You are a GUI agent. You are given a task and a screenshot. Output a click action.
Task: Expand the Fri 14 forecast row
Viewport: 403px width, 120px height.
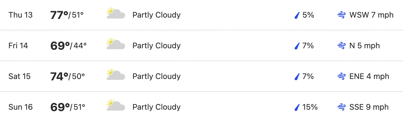tap(201, 45)
